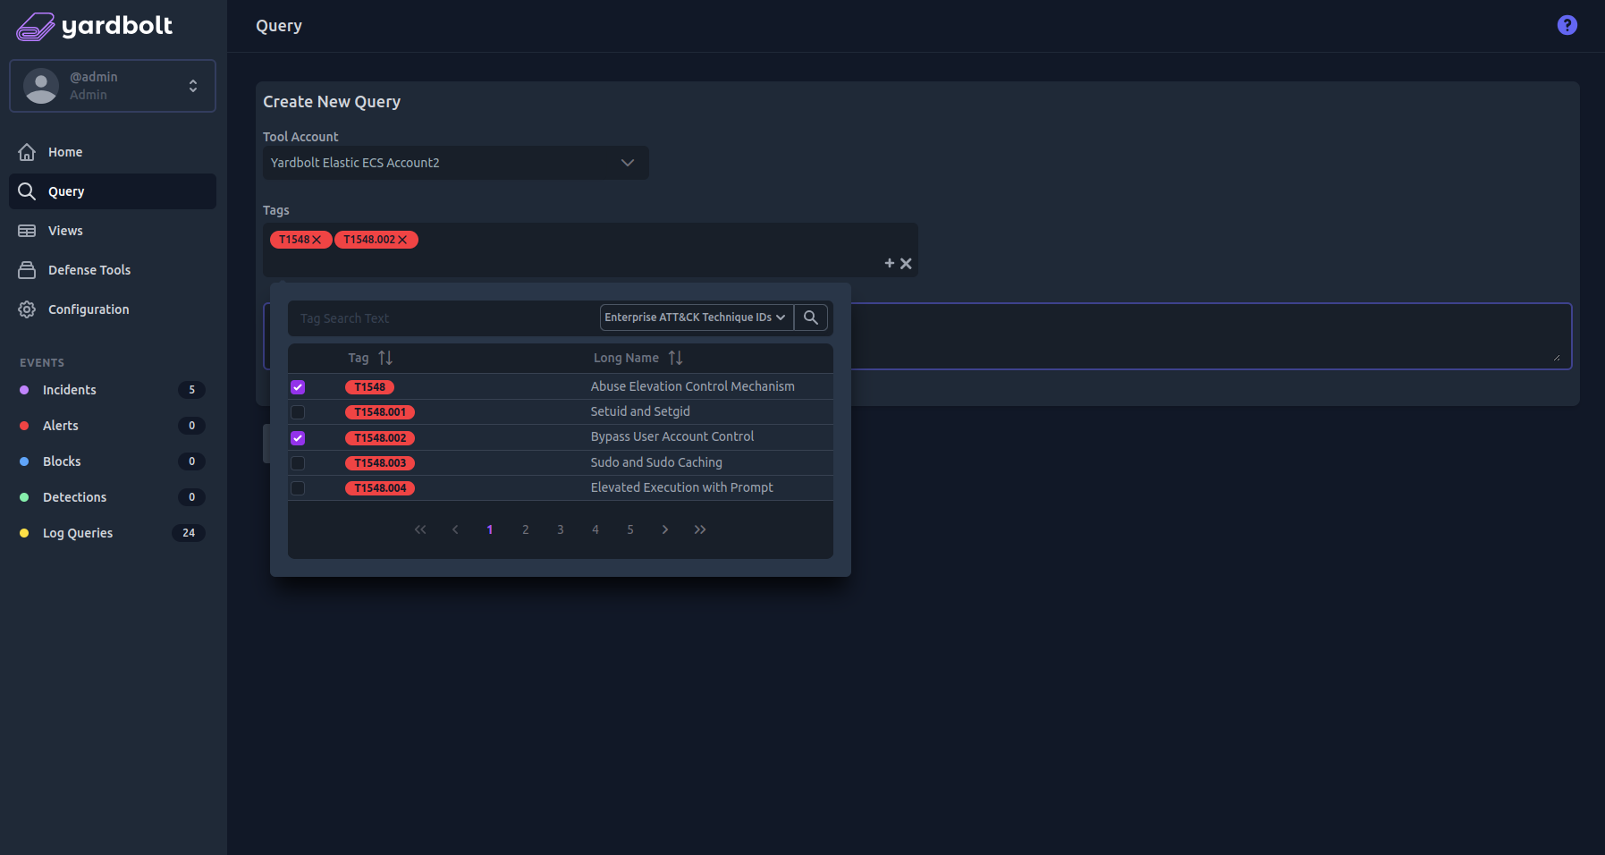This screenshot has width=1605, height=855.
Task: Click the Alerts red dot
Action: pyautogui.click(x=24, y=426)
